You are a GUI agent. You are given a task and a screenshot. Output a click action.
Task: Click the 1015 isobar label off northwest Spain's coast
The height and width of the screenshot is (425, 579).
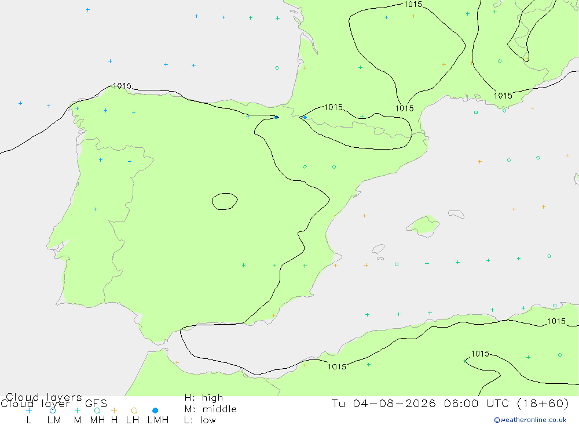coord(122,86)
